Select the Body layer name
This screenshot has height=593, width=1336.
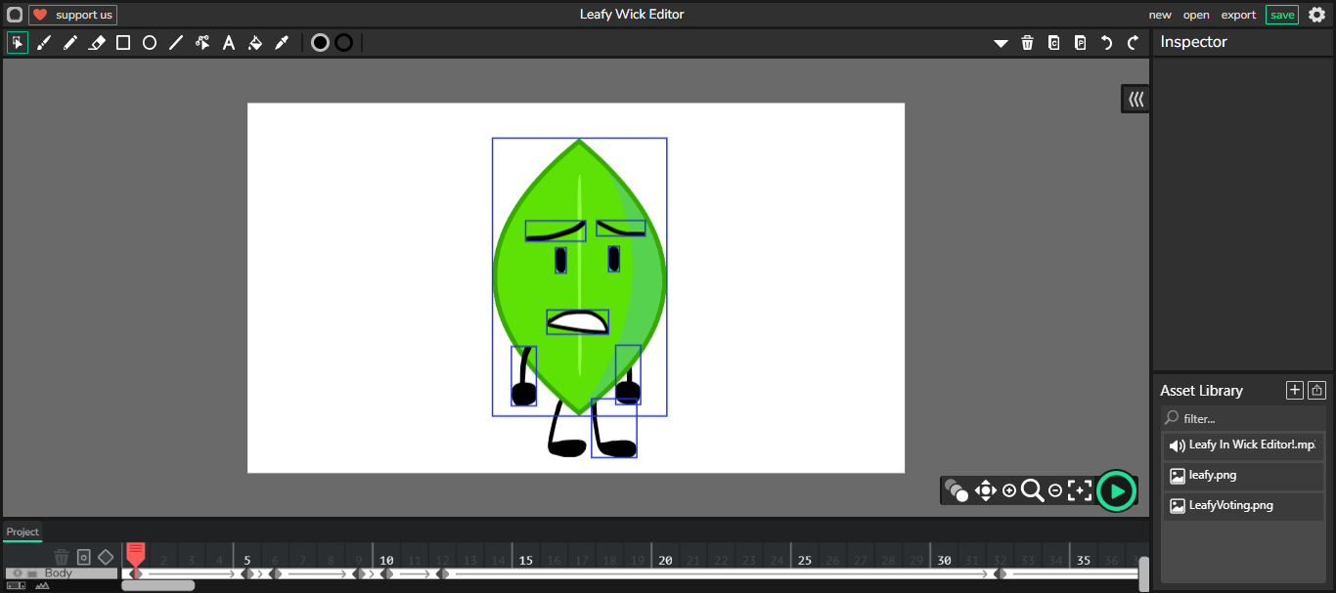pos(59,573)
